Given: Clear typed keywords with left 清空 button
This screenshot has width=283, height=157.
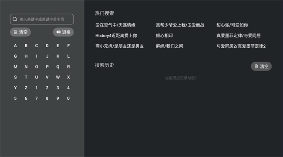Looking at the screenshot, I should 20,32.
